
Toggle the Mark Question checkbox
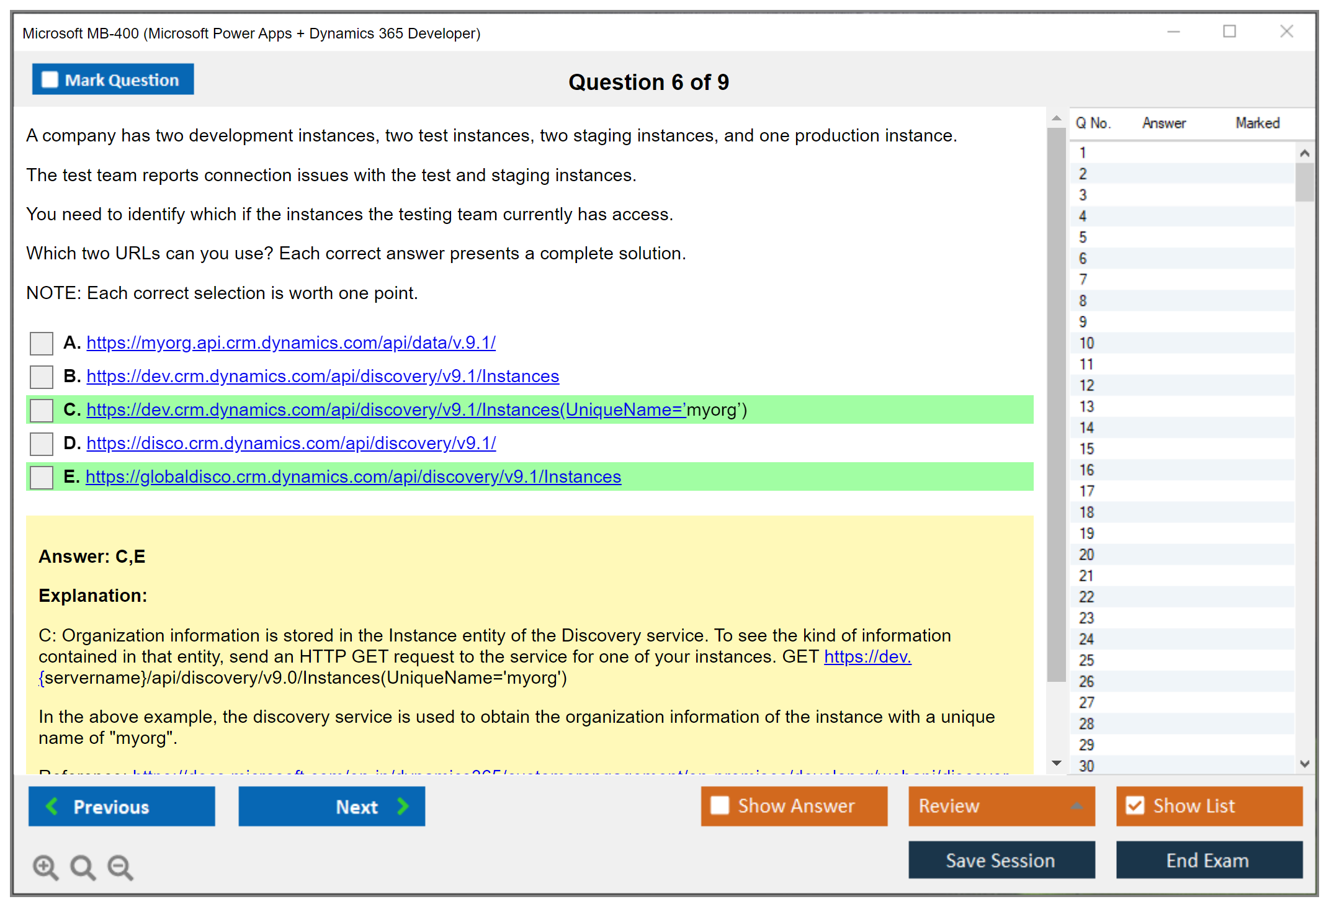tap(50, 80)
